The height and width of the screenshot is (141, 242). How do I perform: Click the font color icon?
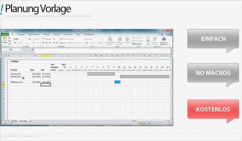(37, 43)
